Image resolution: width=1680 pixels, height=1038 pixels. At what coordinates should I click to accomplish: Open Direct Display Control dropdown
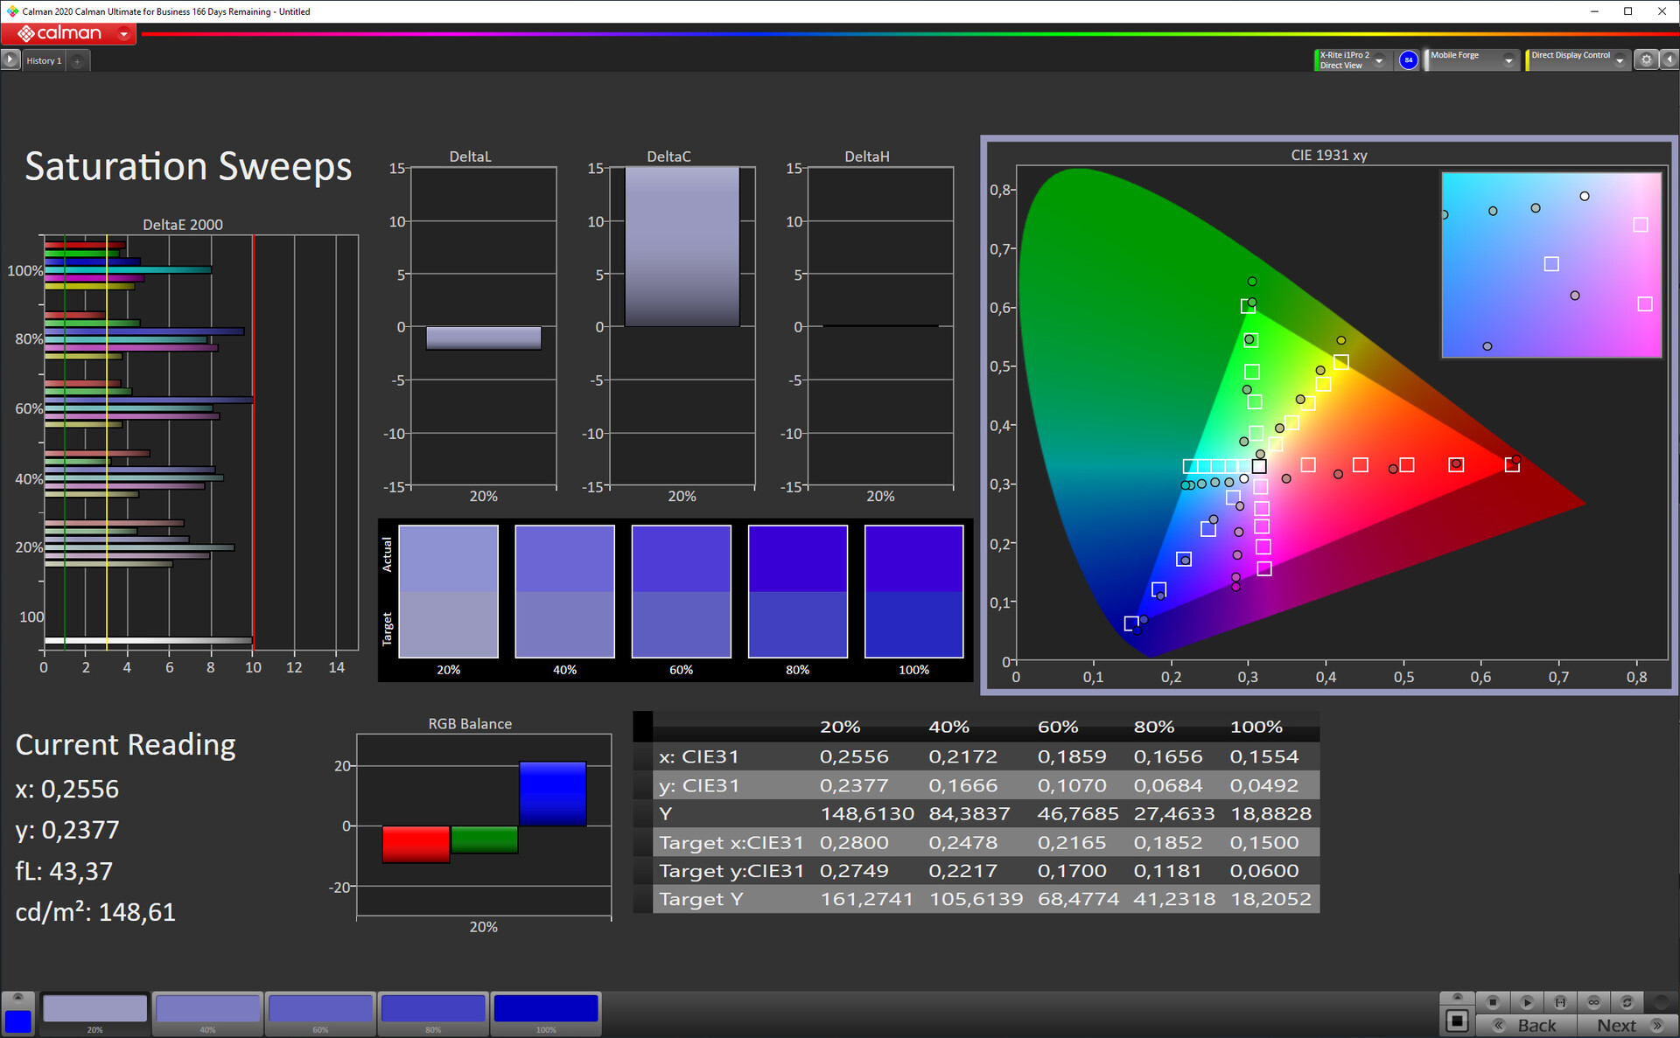click(1620, 60)
